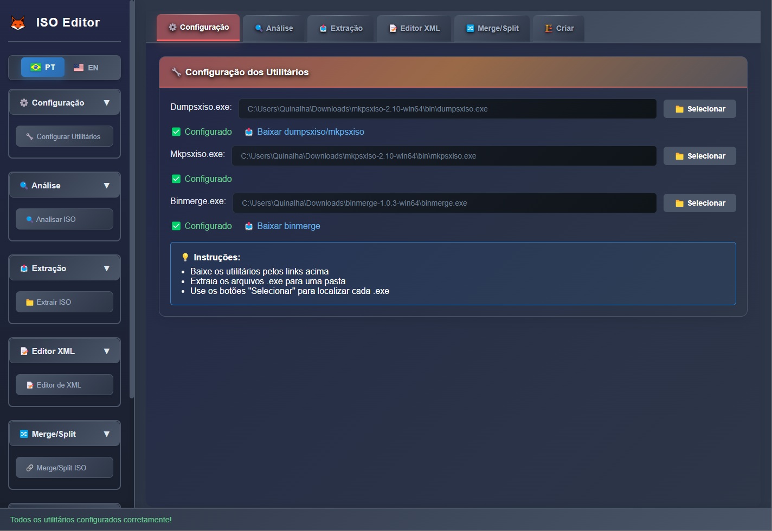Click the Mkpsxiso.exe path field
Viewport: 772px width, 531px height.
(x=443, y=156)
